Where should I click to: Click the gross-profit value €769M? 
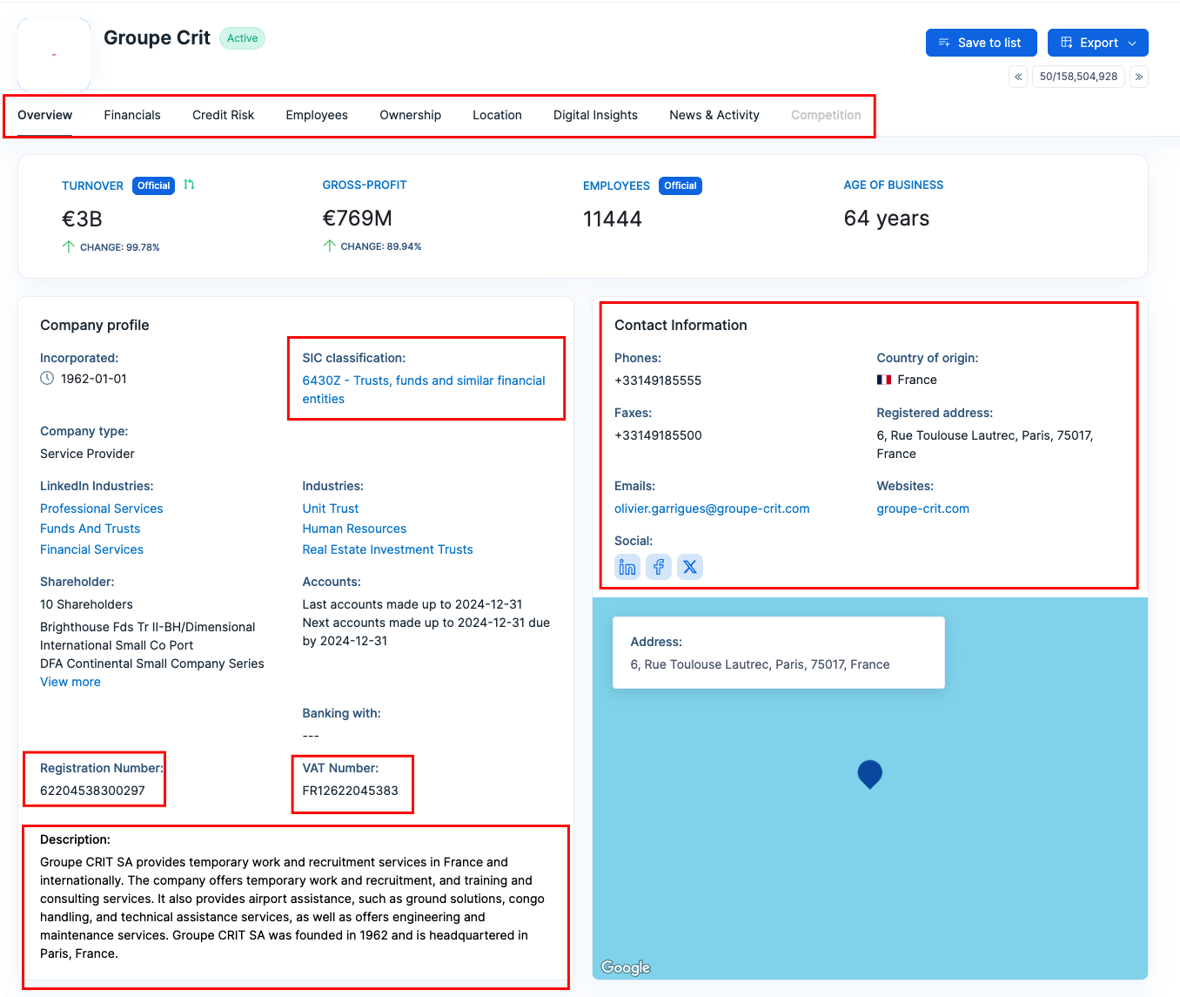point(358,218)
